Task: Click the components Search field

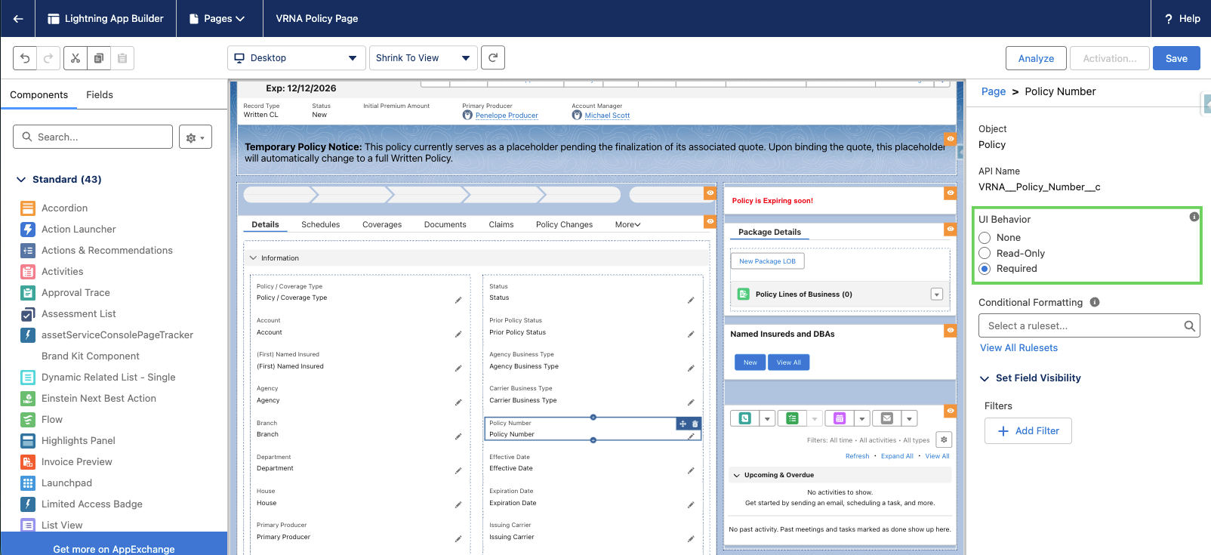Action: (93, 137)
